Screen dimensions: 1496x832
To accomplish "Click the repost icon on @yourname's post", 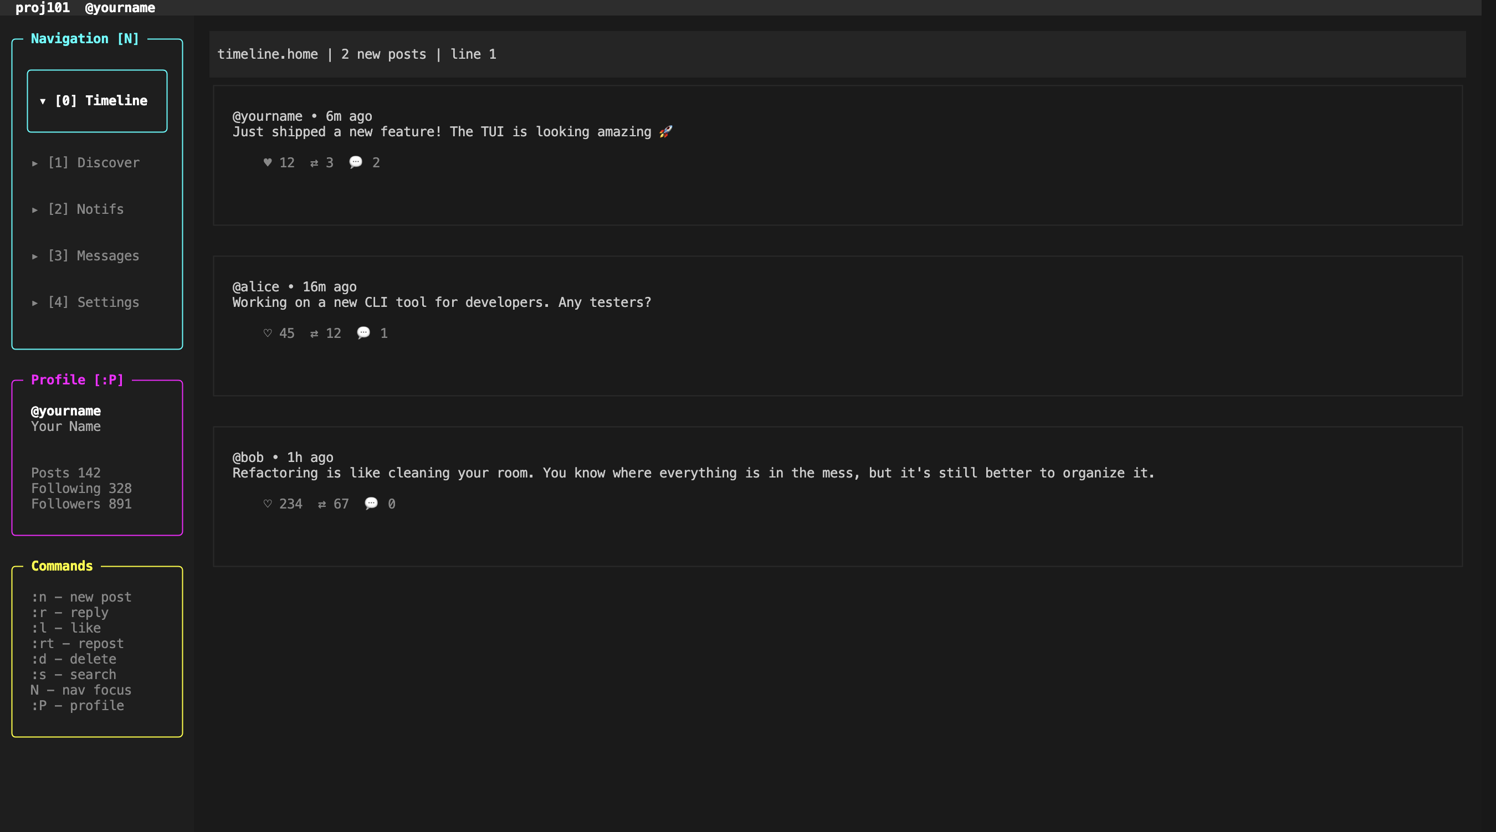I will pos(314,163).
